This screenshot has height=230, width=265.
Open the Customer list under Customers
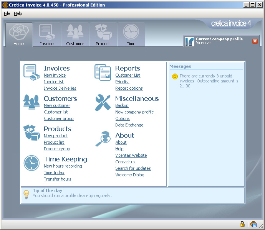pos(56,112)
